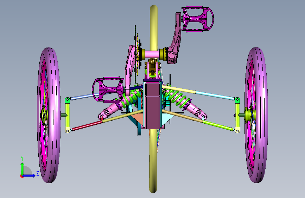Select the cream lower bracket on right upright
Viewport: 305px width, 198px height.
pyautogui.click(x=237, y=130)
